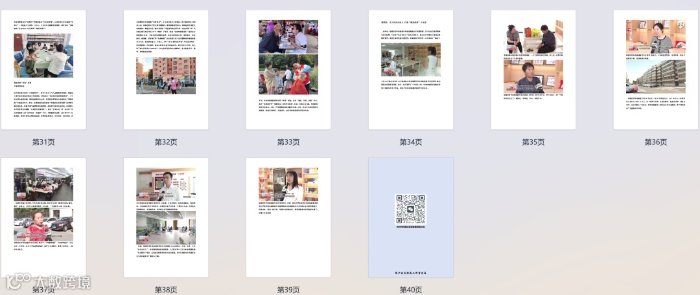This screenshot has height=295, width=700.
Task: Open the page 35 thumbnail
Action: [x=533, y=70]
